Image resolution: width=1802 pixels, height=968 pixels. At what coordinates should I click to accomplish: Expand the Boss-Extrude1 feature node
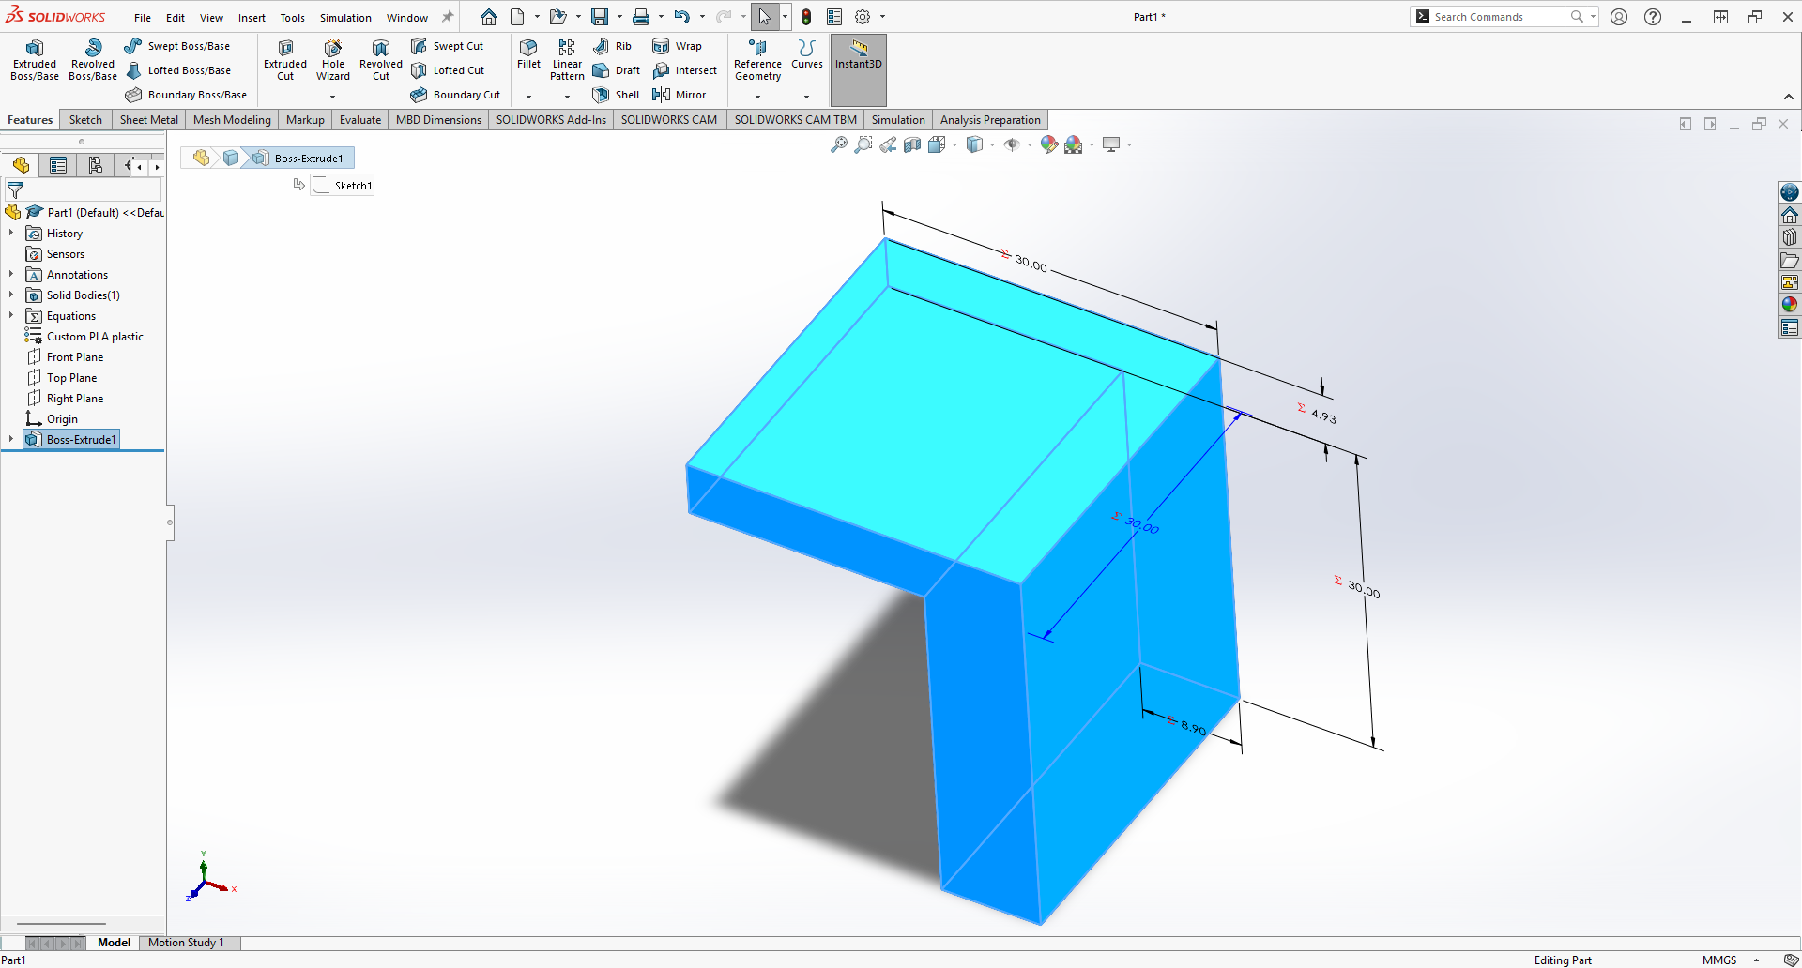[x=11, y=439]
